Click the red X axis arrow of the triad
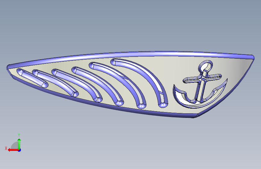Viewport: 261px width, 169px height. point(13,150)
